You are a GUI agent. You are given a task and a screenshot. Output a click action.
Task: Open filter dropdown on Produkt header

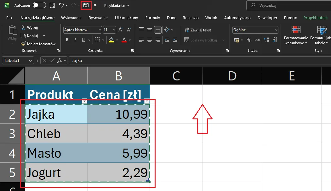coord(84,101)
